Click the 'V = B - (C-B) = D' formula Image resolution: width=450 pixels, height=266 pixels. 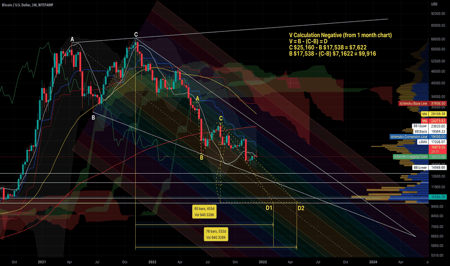click(x=308, y=42)
